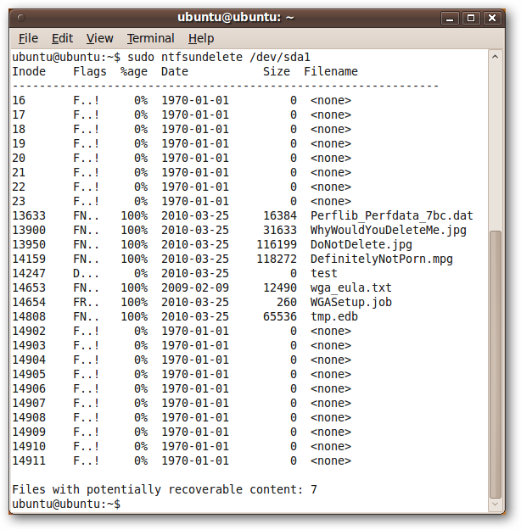
Task: Click the window title ubuntu@ubuntu: ~
Action: [x=236, y=17]
